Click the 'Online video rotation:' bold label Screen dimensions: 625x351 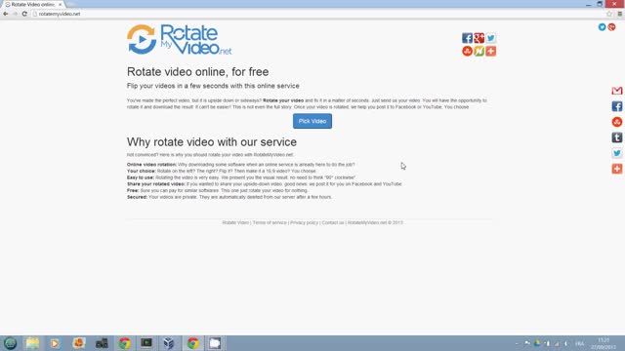[151, 165]
